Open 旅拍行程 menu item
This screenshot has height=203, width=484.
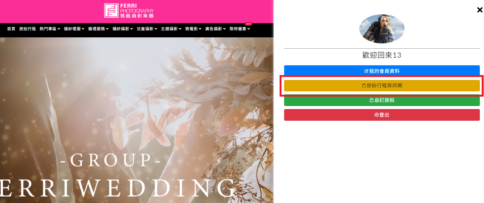pyautogui.click(x=28, y=29)
